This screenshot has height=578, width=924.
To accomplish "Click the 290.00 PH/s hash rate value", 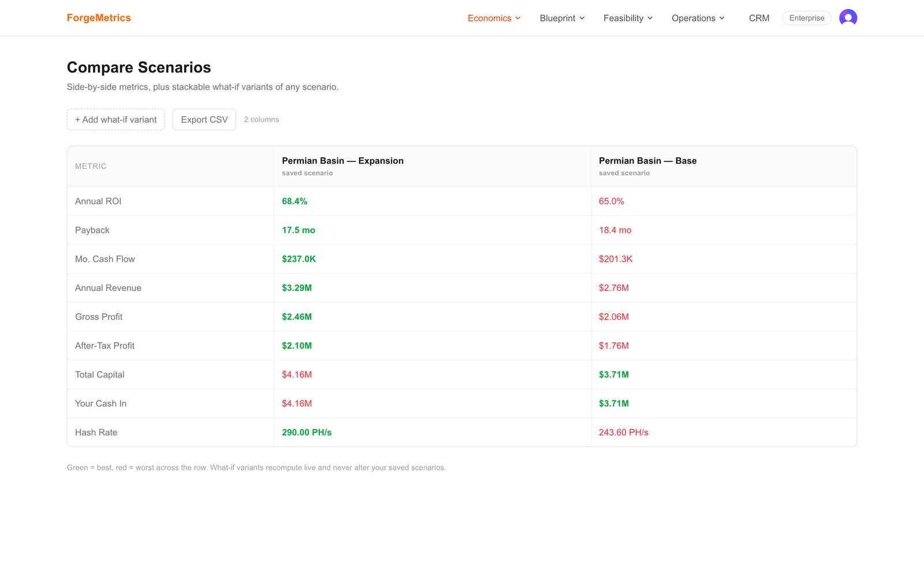I will tap(307, 432).
